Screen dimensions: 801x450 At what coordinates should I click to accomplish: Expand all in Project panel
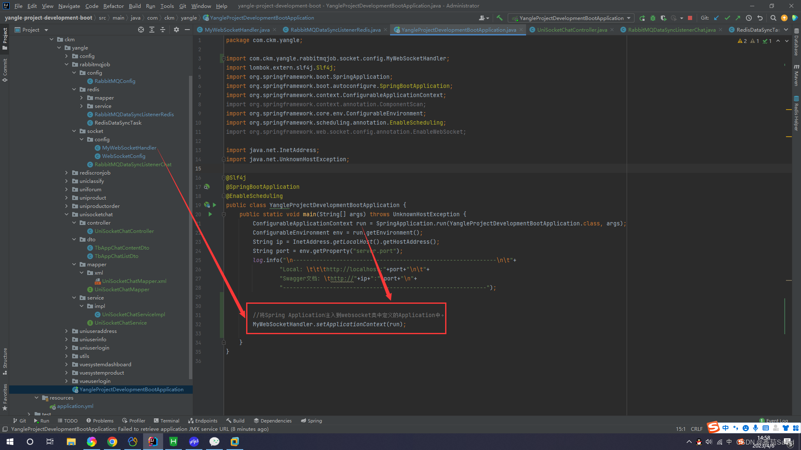152,30
